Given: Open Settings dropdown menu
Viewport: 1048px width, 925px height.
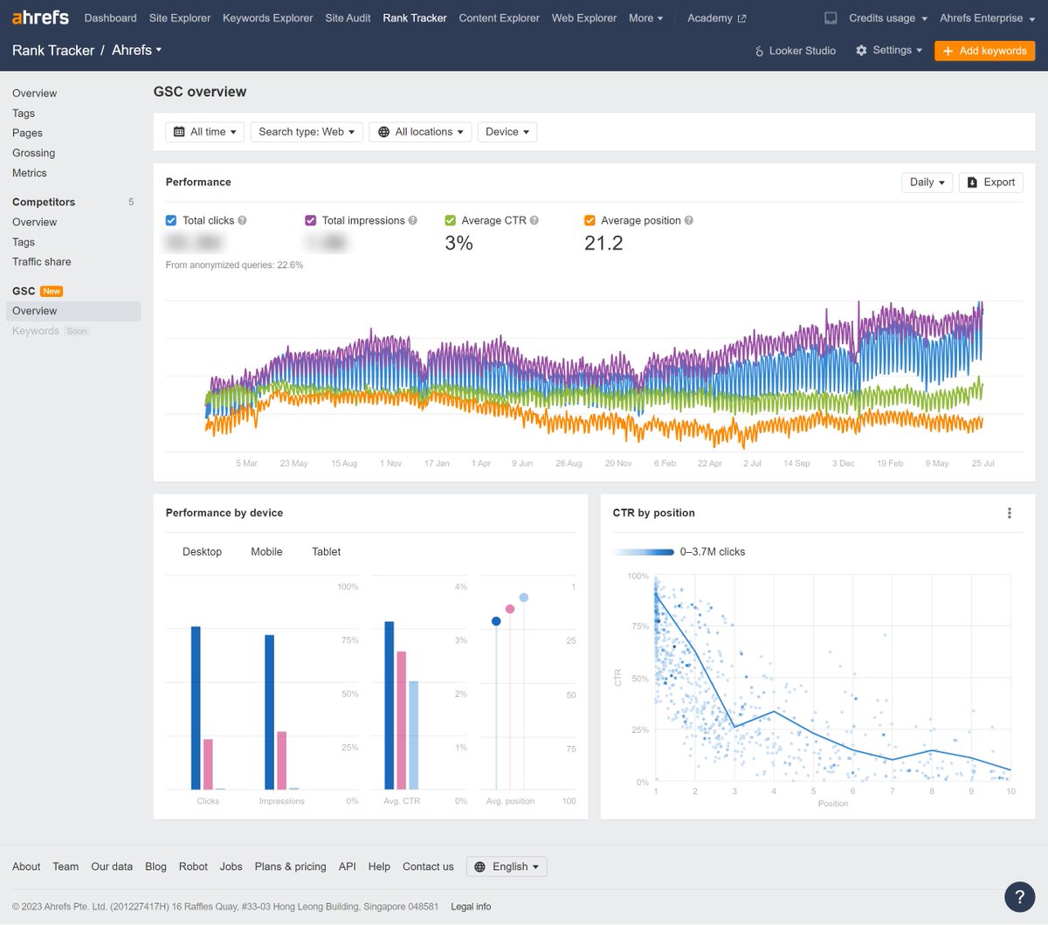Looking at the screenshot, I should coord(889,51).
